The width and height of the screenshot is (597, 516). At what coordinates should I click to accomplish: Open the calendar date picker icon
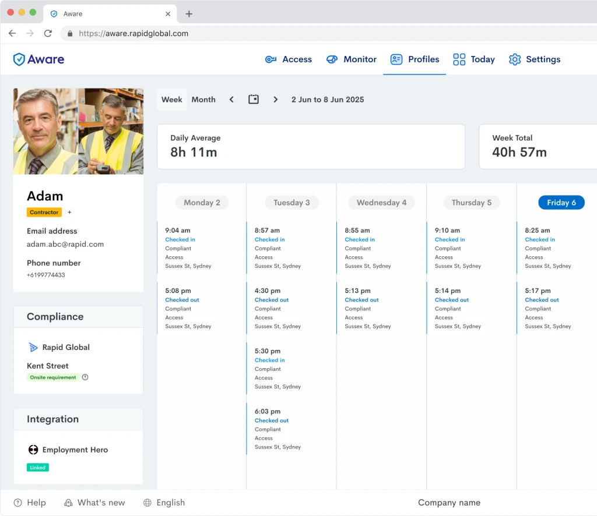click(254, 99)
